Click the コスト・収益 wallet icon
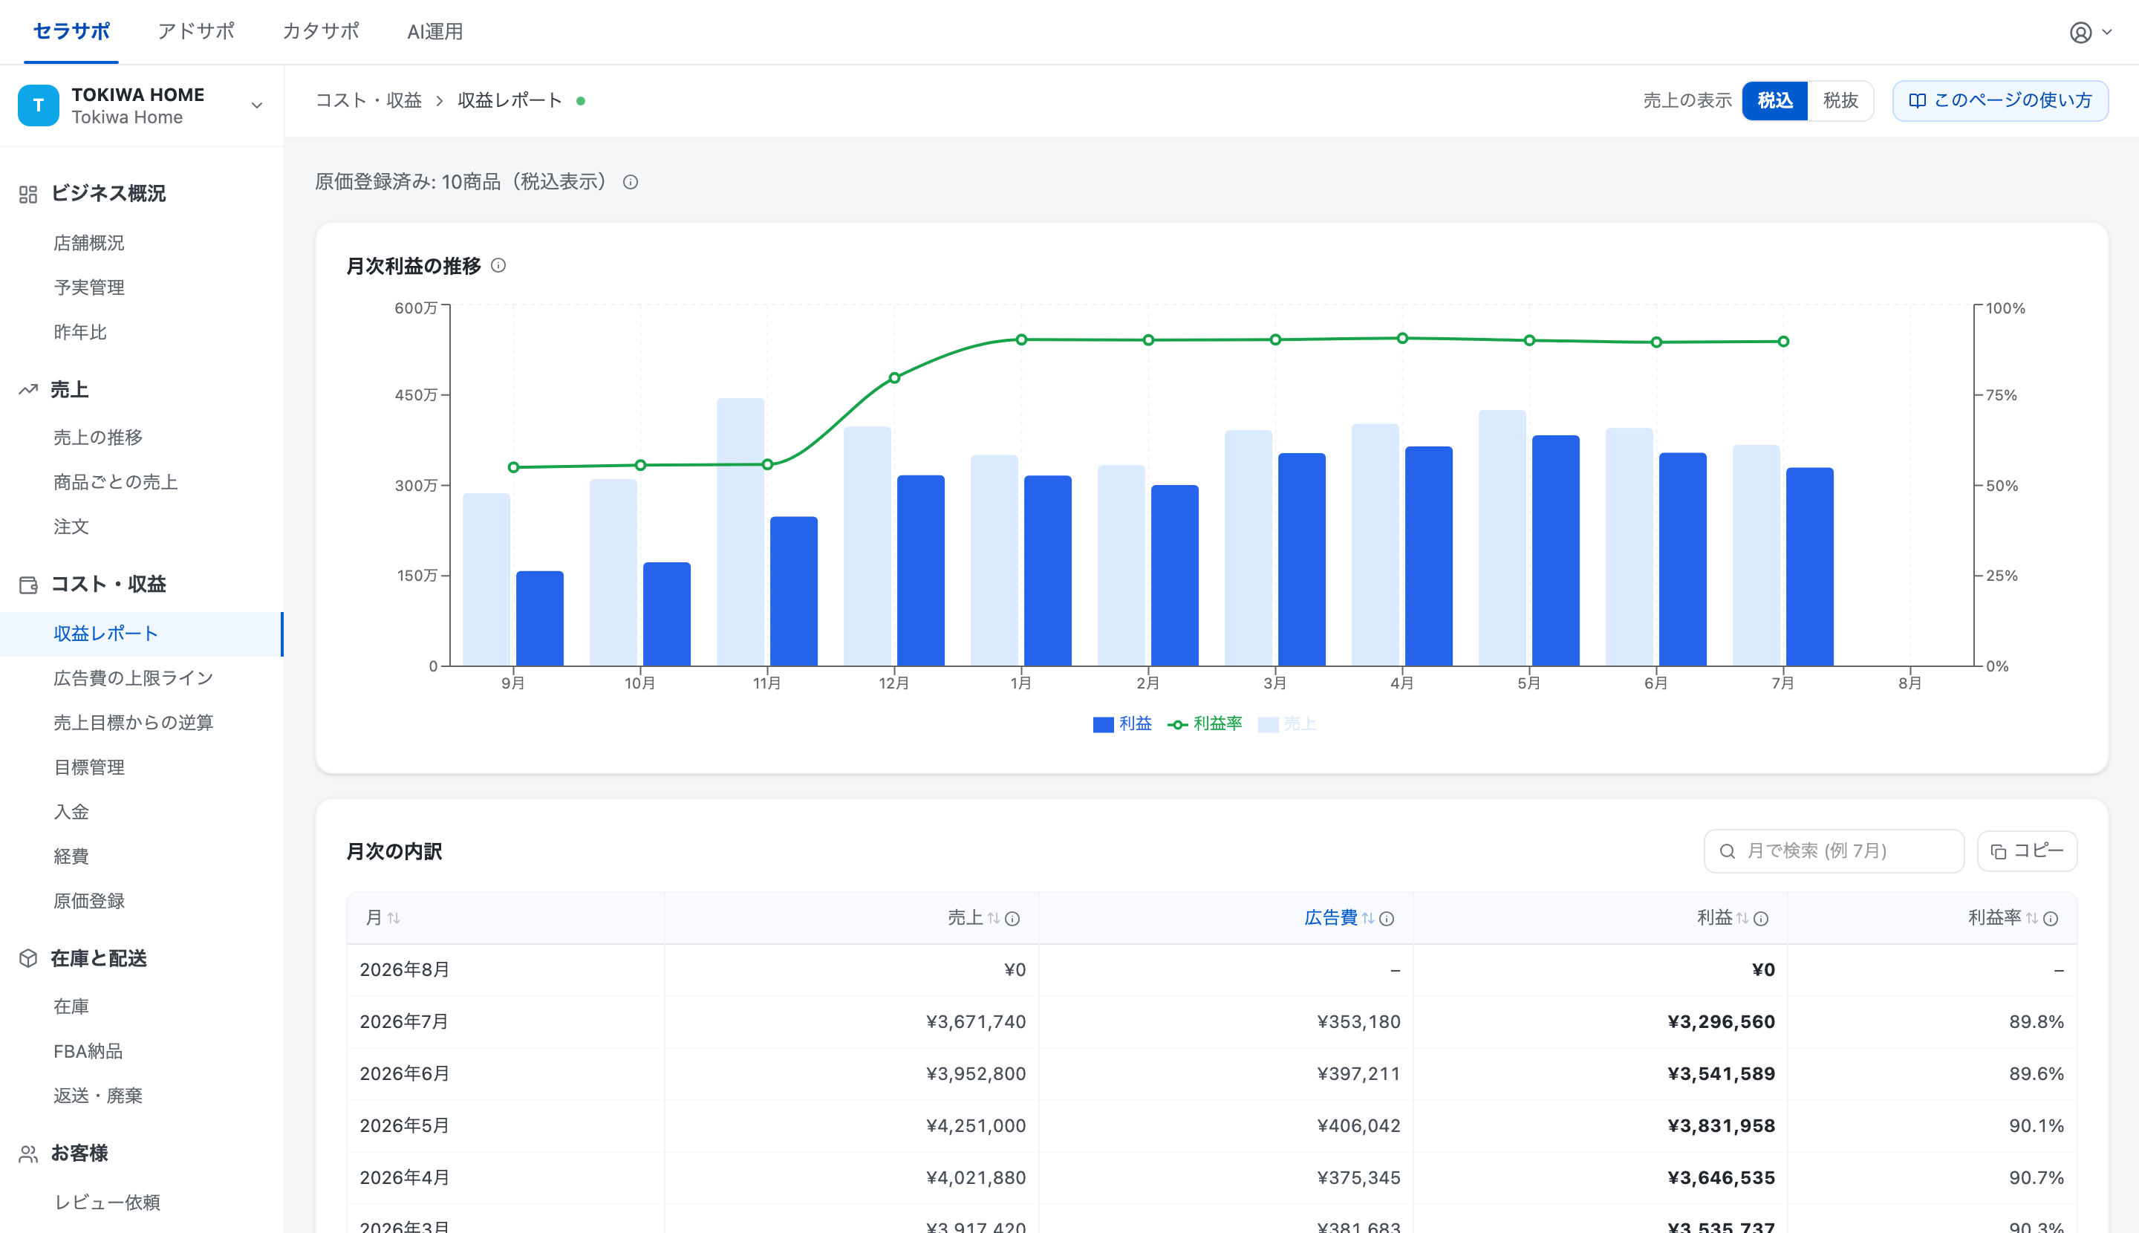Screen dimensions: 2139x1233 click(x=28, y=585)
